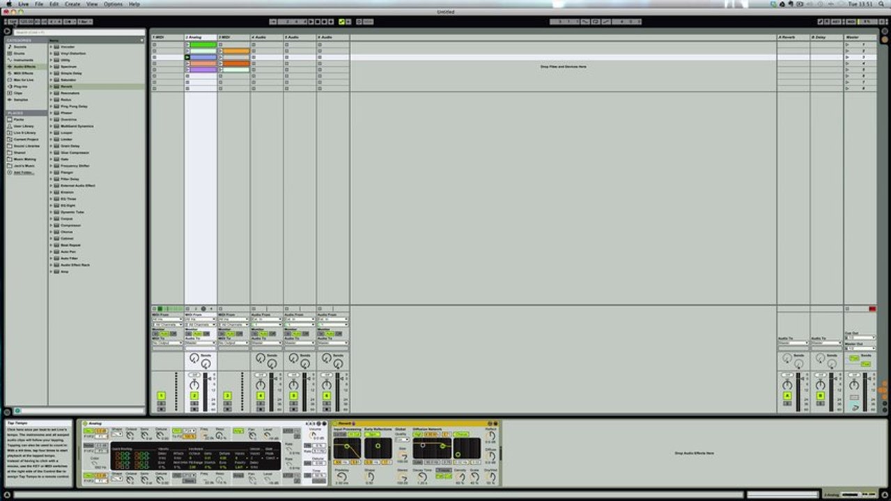Viewport: 891px width, 501px height.
Task: Open the Samples browser category
Action: (x=20, y=100)
